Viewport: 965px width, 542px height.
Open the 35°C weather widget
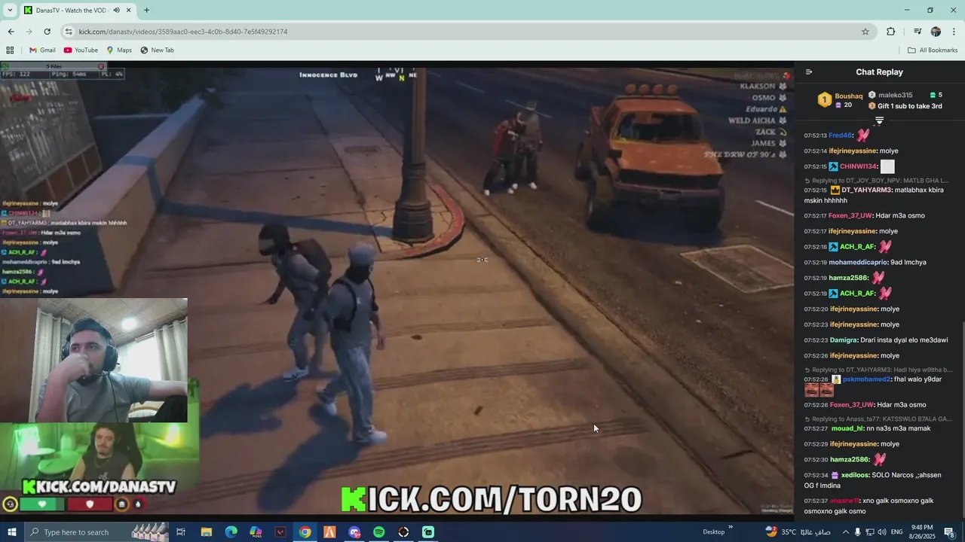[x=797, y=532]
